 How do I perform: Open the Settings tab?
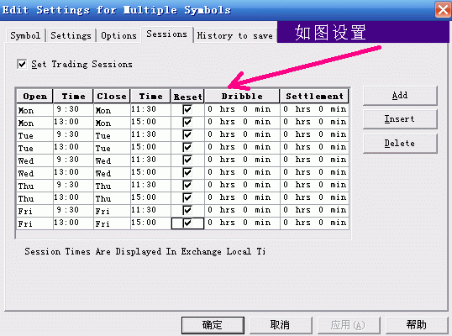[x=71, y=36]
